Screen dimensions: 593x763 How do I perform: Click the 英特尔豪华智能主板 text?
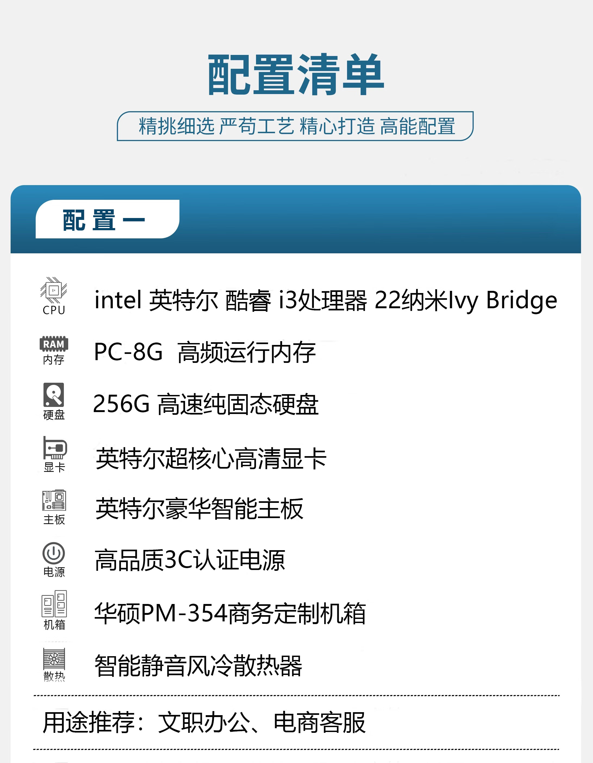tap(199, 509)
